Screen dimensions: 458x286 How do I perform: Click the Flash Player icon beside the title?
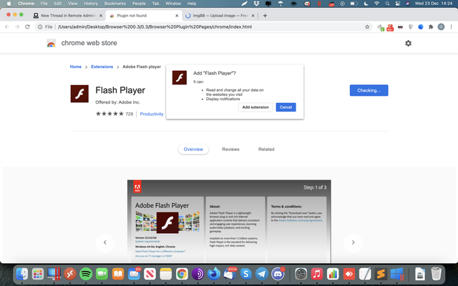[x=79, y=94]
